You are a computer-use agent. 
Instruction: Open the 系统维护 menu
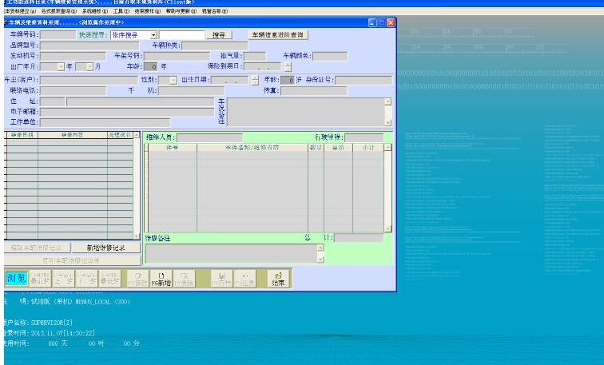click(x=96, y=12)
